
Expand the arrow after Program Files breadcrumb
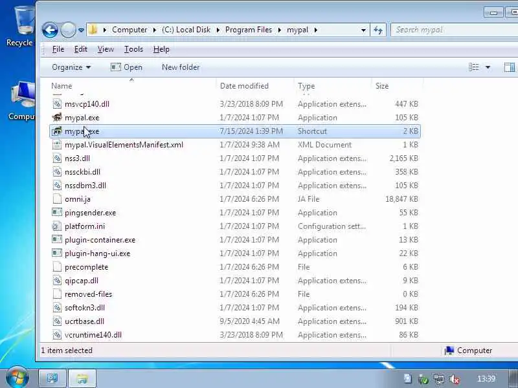pyautogui.click(x=280, y=30)
